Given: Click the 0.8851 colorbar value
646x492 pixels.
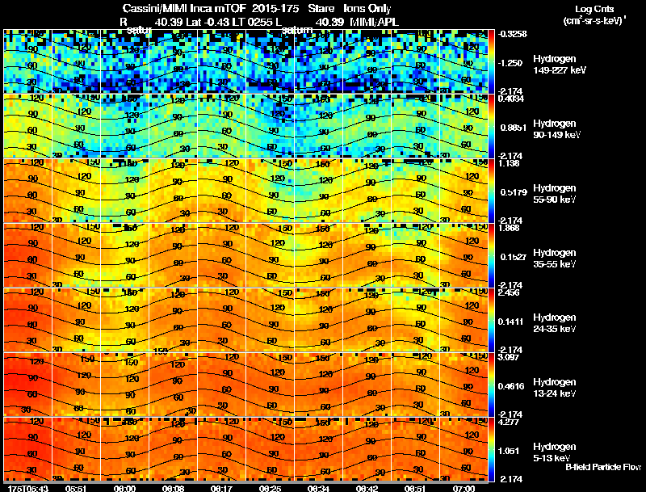Looking at the screenshot, I should 514,128.
